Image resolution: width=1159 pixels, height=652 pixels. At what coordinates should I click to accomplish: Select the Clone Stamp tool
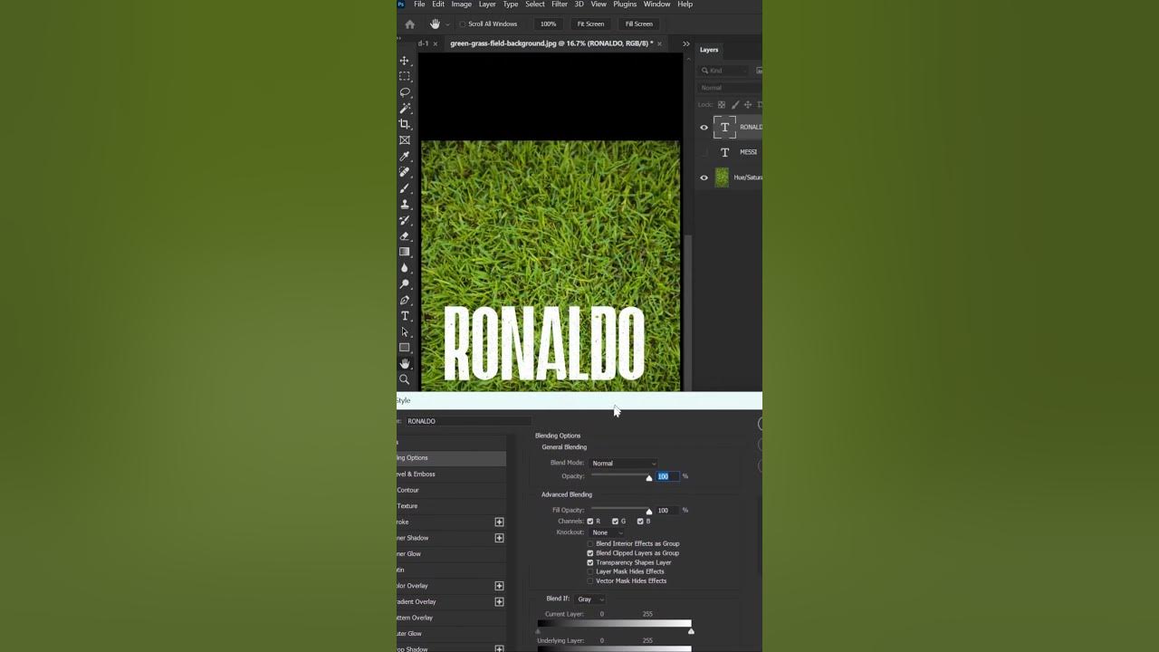tap(405, 204)
